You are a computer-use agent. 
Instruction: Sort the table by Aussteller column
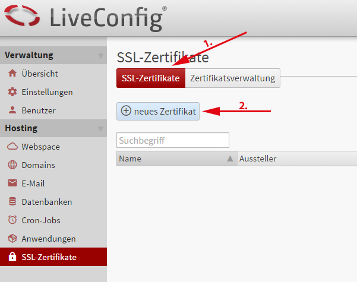(258, 159)
